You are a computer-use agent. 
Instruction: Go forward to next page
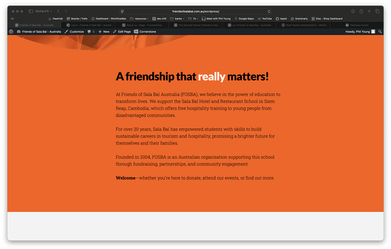tap(66, 11)
